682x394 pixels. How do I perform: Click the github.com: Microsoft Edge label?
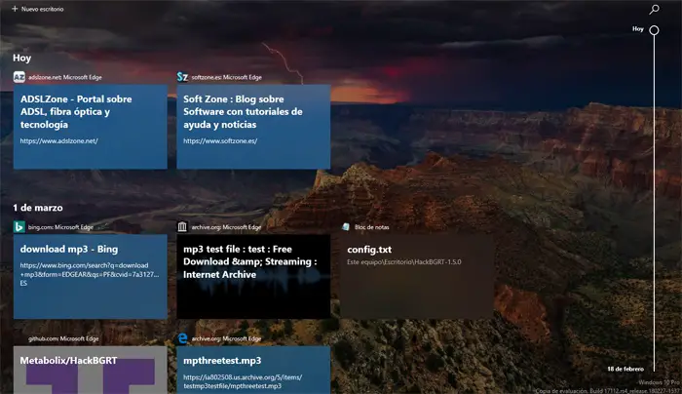(x=63, y=338)
